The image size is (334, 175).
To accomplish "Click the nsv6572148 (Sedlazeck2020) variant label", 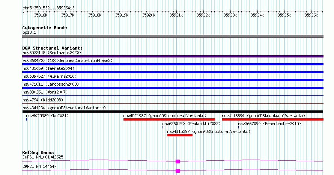I will pyautogui.click(x=52, y=53).
